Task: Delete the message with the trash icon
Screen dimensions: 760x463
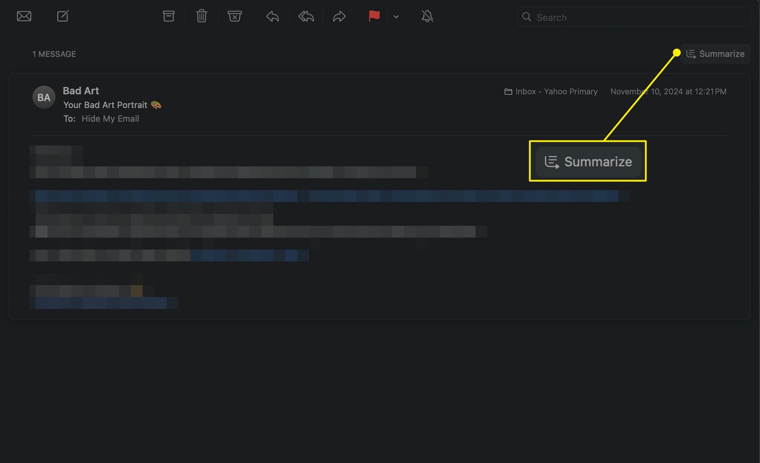Action: click(202, 16)
